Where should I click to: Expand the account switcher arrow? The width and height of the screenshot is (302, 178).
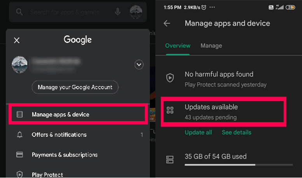139,65
